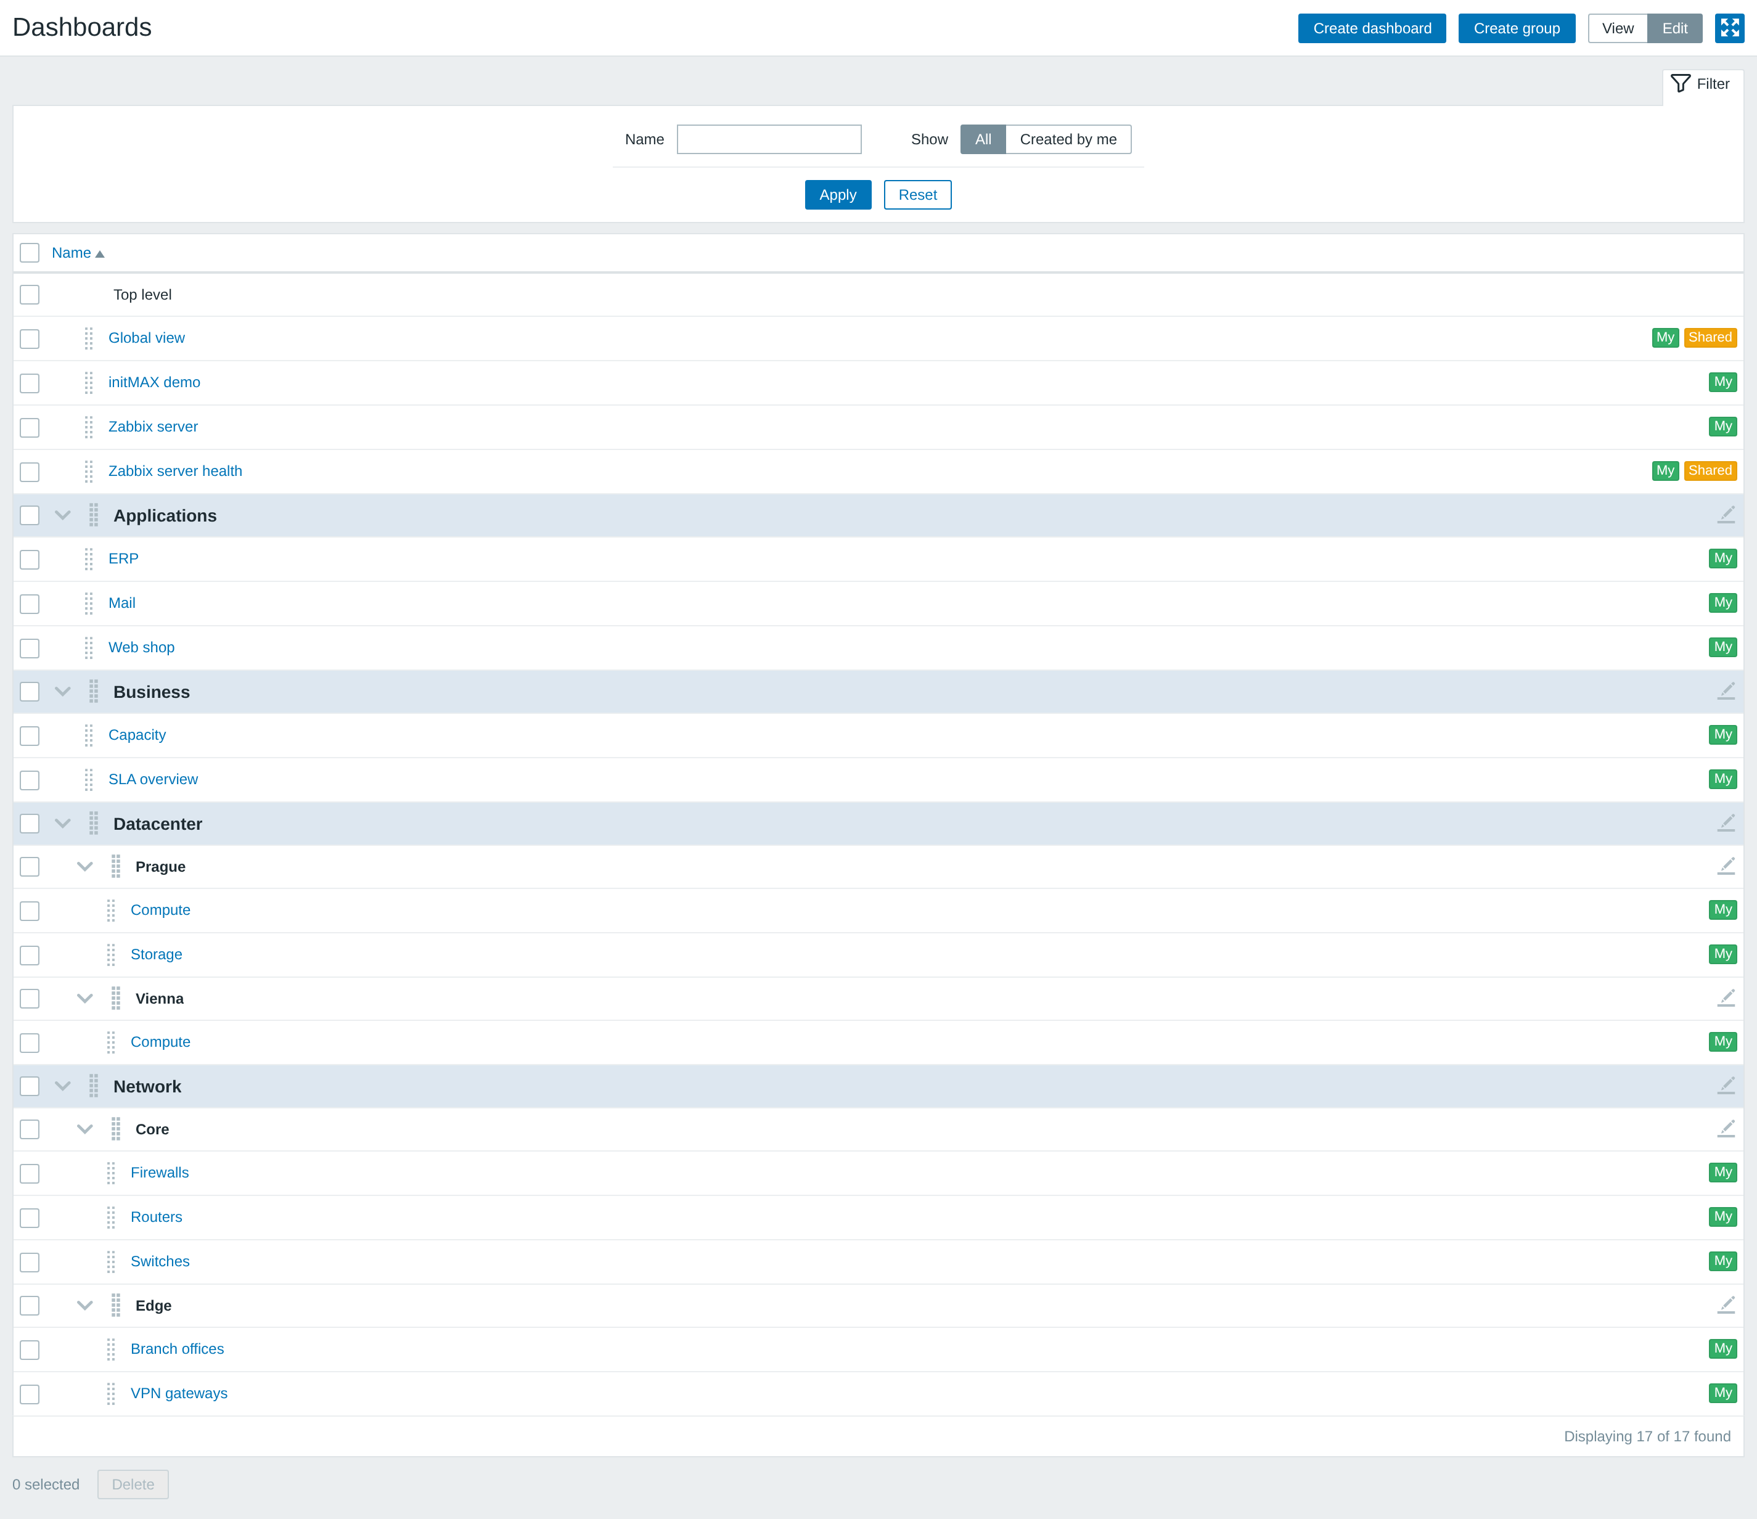Toggle the select-all checkbox in header
The width and height of the screenshot is (1757, 1519).
pos(30,253)
